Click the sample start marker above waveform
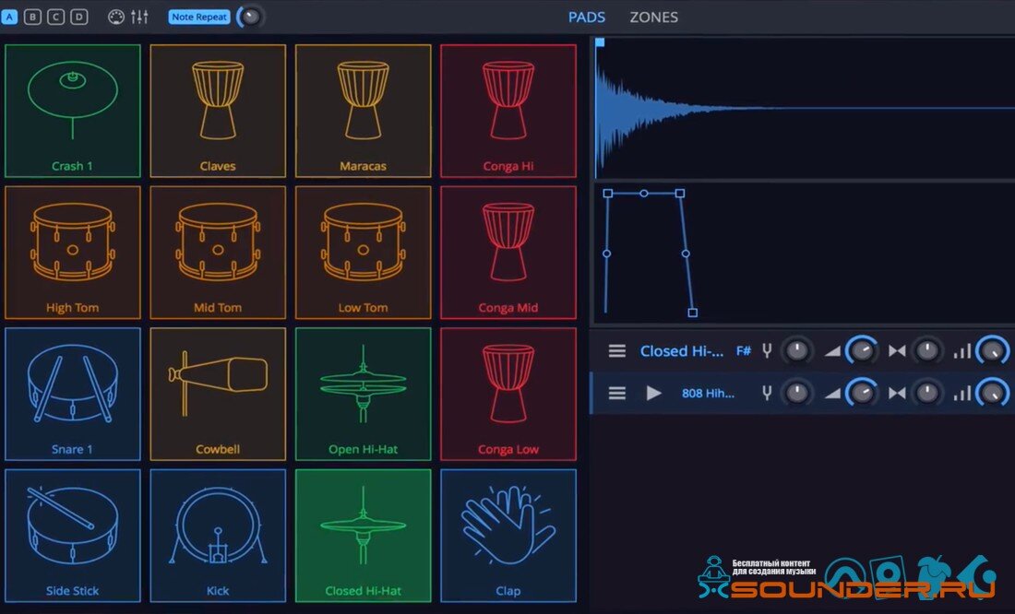 pyautogui.click(x=600, y=42)
